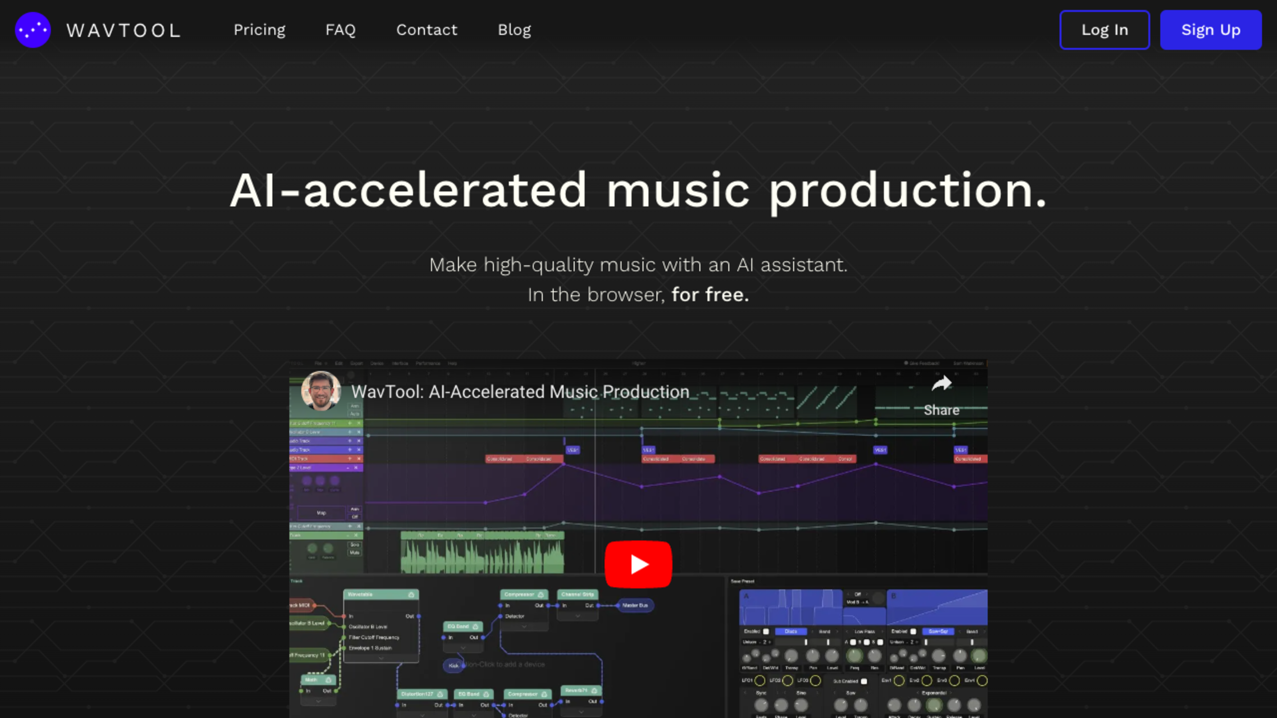Click the WAVTOOL brand name text
1277x718 pixels.
click(x=123, y=31)
